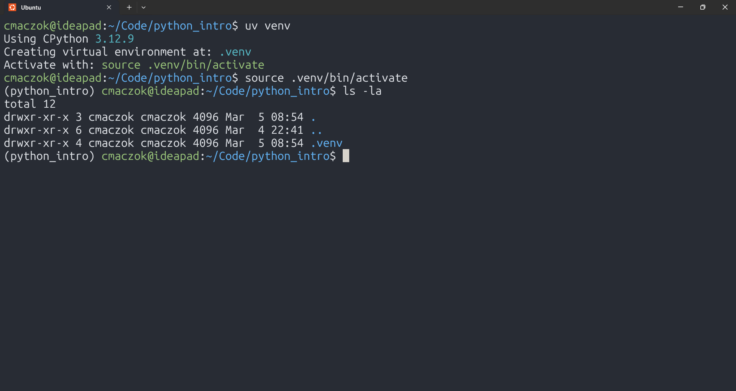736x391 pixels.
Task: Close the Ubuntu terminal tab
Action: point(109,7)
